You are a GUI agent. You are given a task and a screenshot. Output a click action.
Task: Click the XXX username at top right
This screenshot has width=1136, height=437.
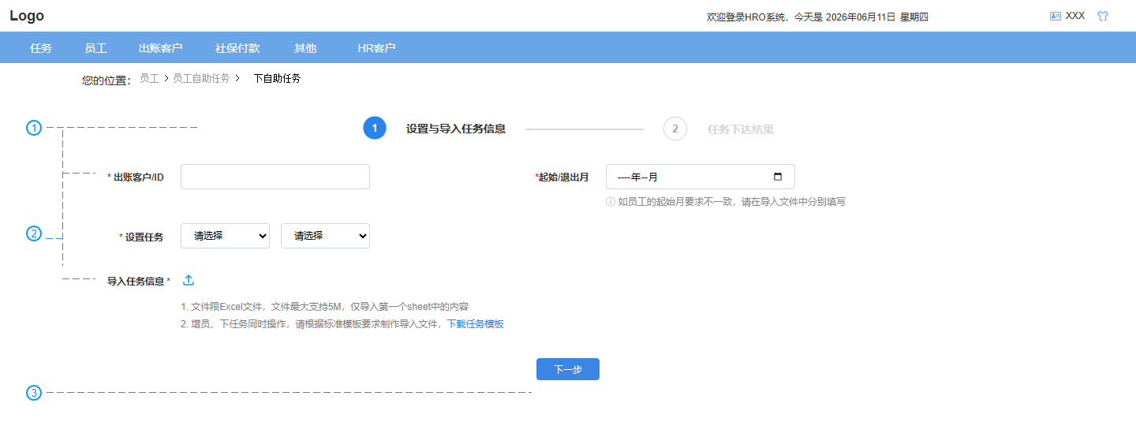point(1075,16)
